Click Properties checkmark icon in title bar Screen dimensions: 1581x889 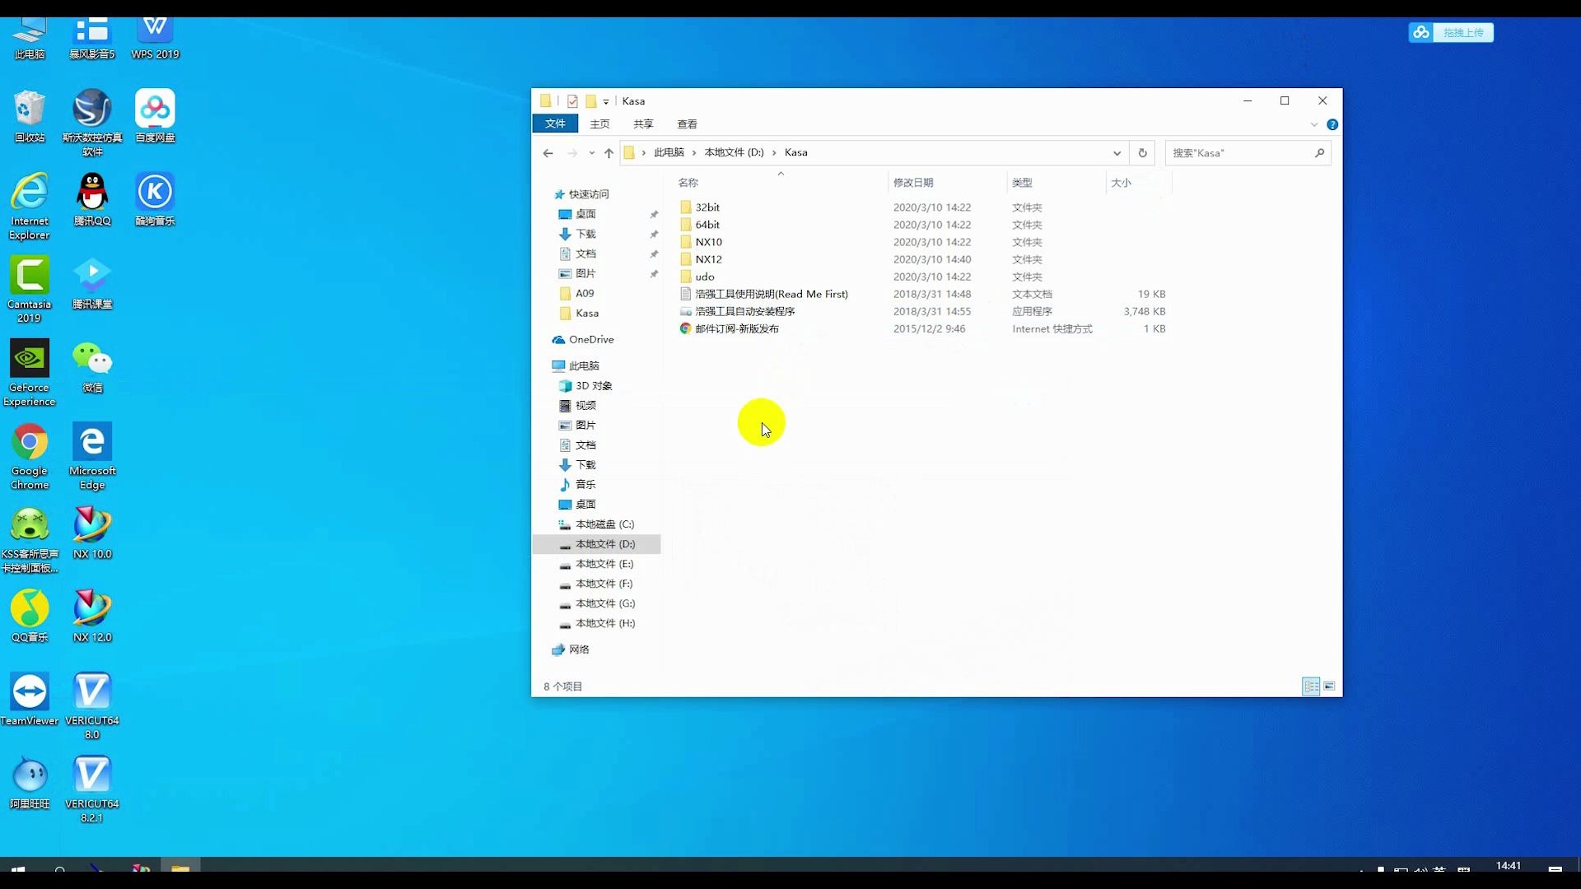(572, 101)
